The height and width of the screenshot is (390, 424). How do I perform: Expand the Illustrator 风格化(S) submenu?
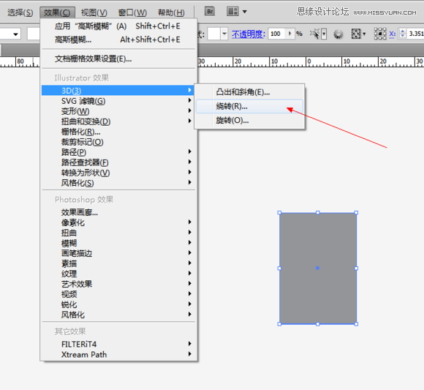(x=118, y=183)
